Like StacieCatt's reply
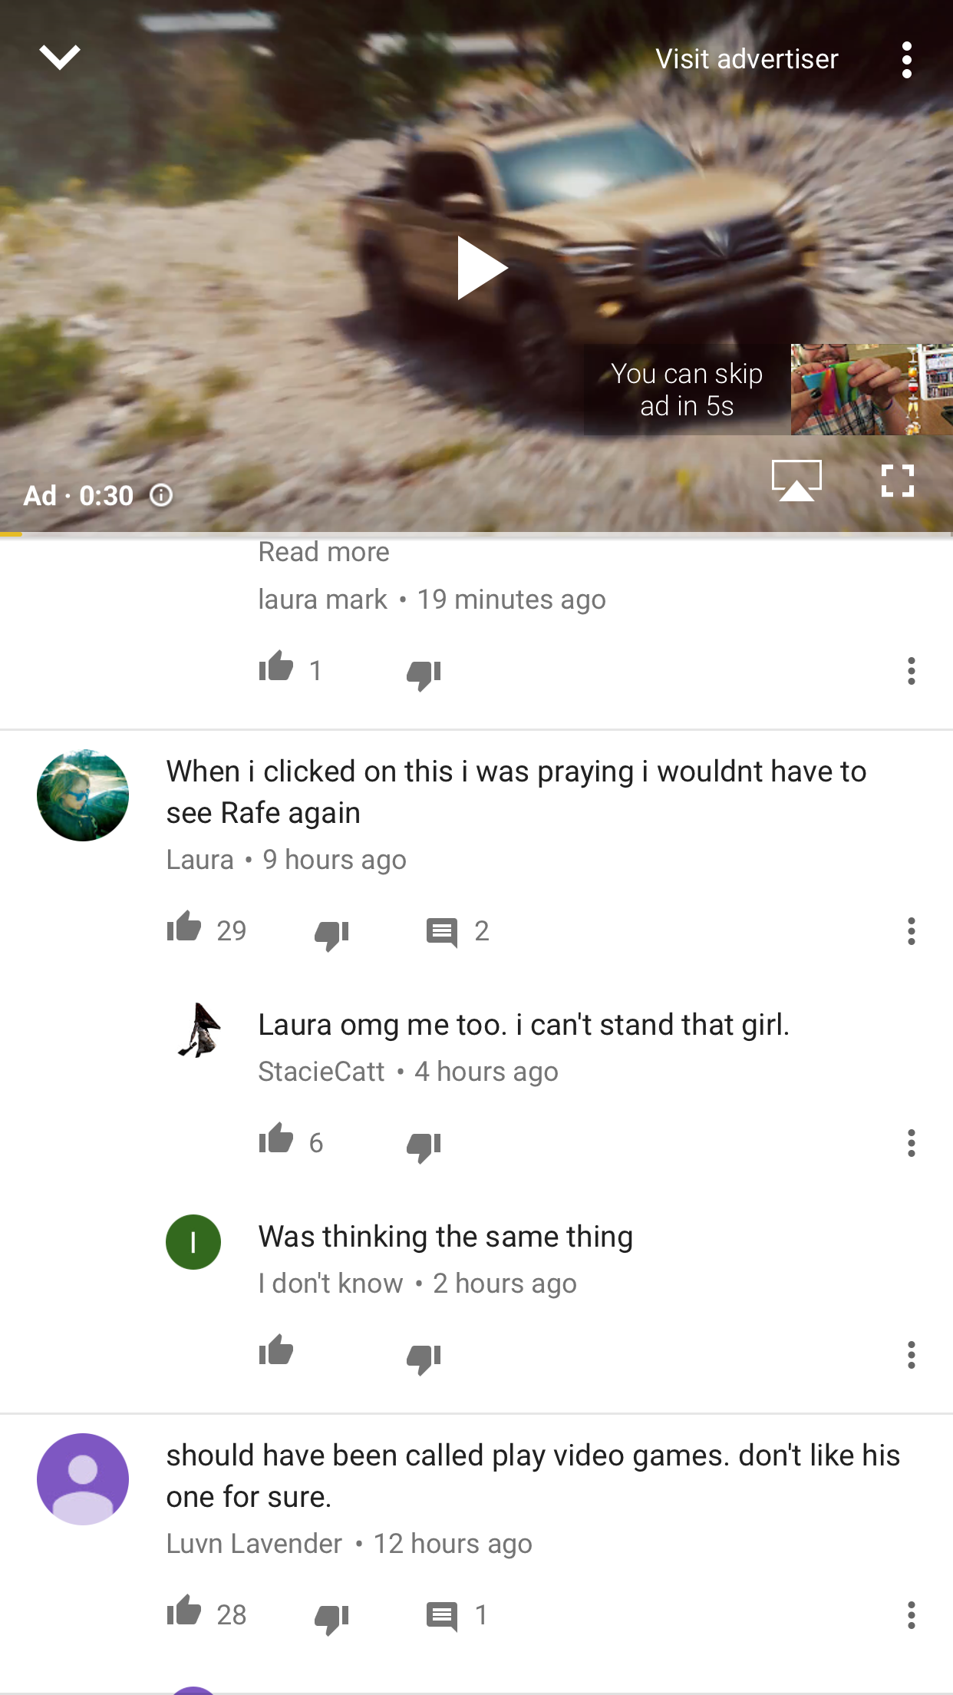The width and height of the screenshot is (953, 1695). (x=276, y=1140)
